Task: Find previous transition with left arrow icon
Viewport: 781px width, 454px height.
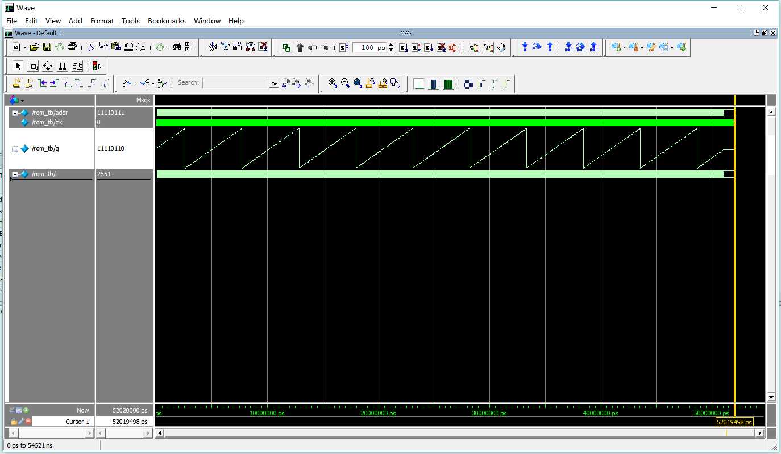Action: pos(41,83)
